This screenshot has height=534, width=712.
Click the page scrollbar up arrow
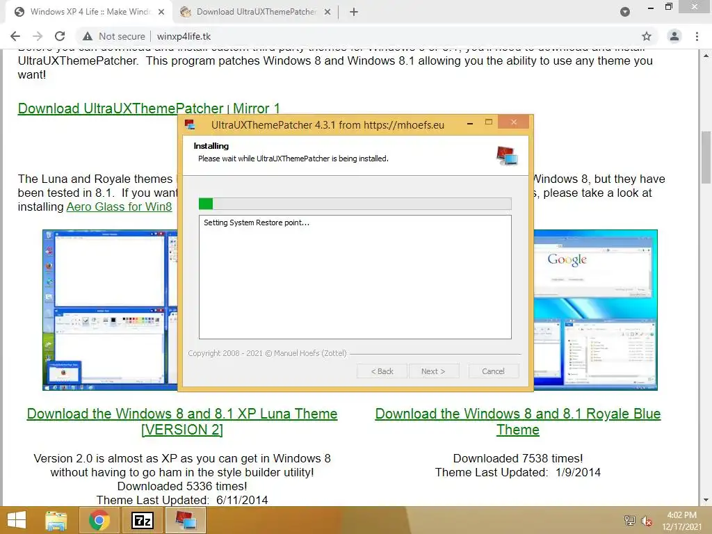[x=706, y=56]
